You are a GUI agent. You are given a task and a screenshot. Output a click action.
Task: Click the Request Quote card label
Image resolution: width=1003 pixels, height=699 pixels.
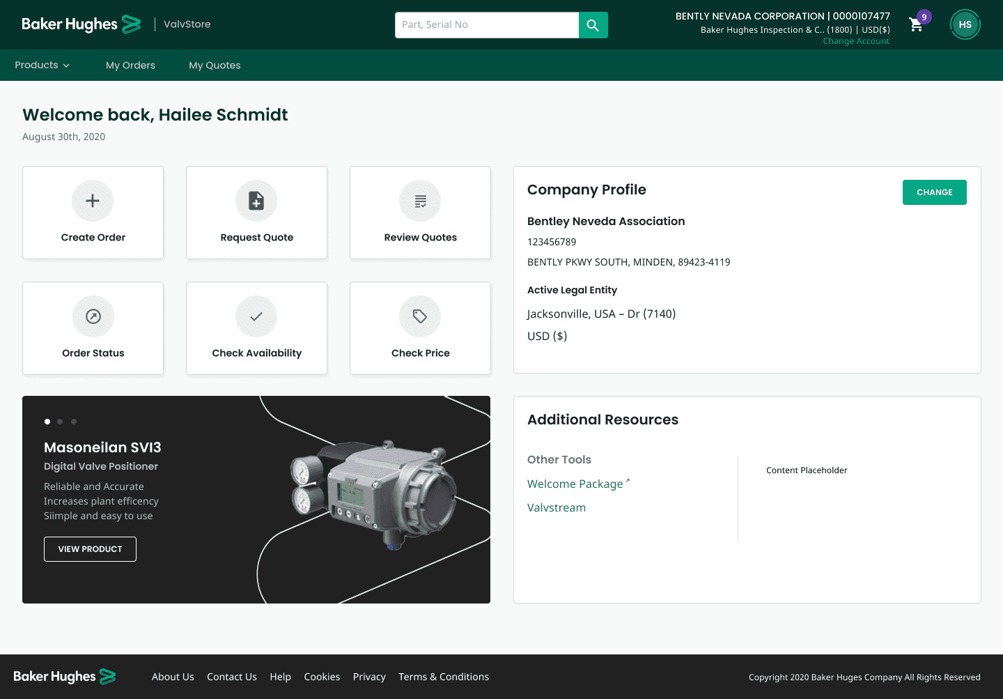click(x=257, y=238)
